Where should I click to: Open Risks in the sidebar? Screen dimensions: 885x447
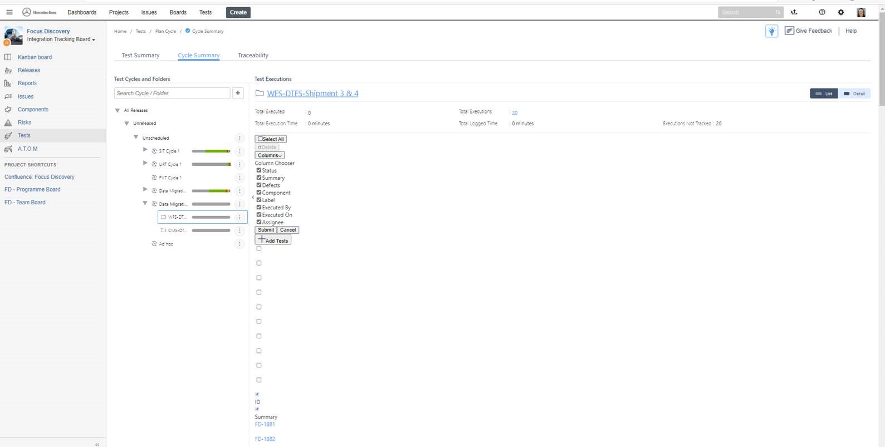point(25,122)
